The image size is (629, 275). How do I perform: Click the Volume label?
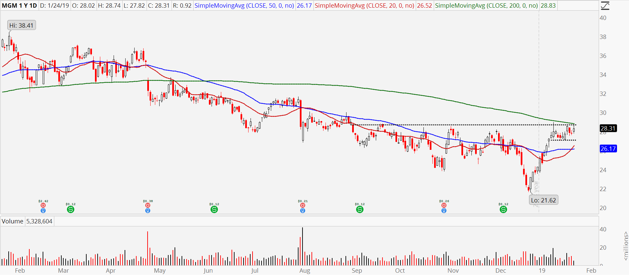point(13,221)
